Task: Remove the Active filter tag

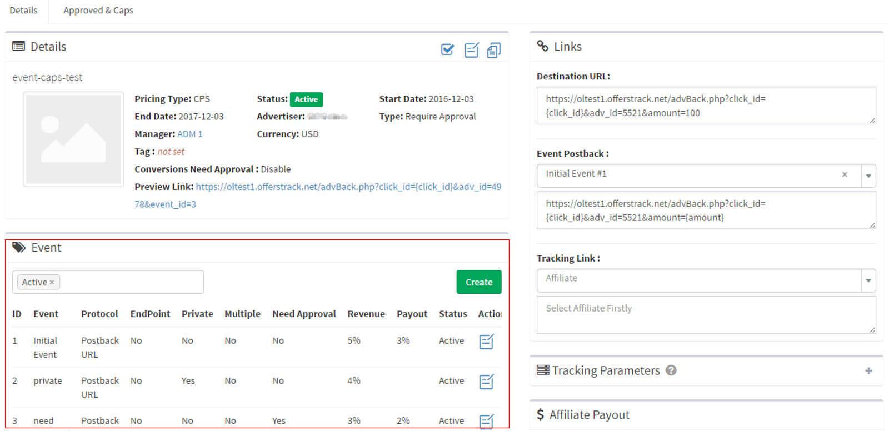Action: click(52, 283)
